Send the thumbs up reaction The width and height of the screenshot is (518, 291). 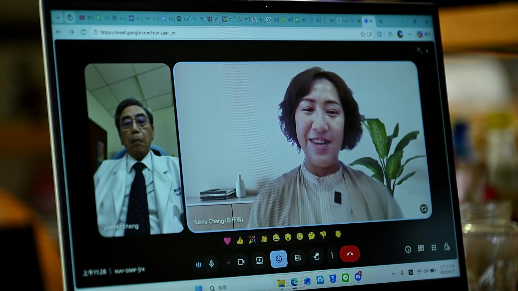click(240, 240)
